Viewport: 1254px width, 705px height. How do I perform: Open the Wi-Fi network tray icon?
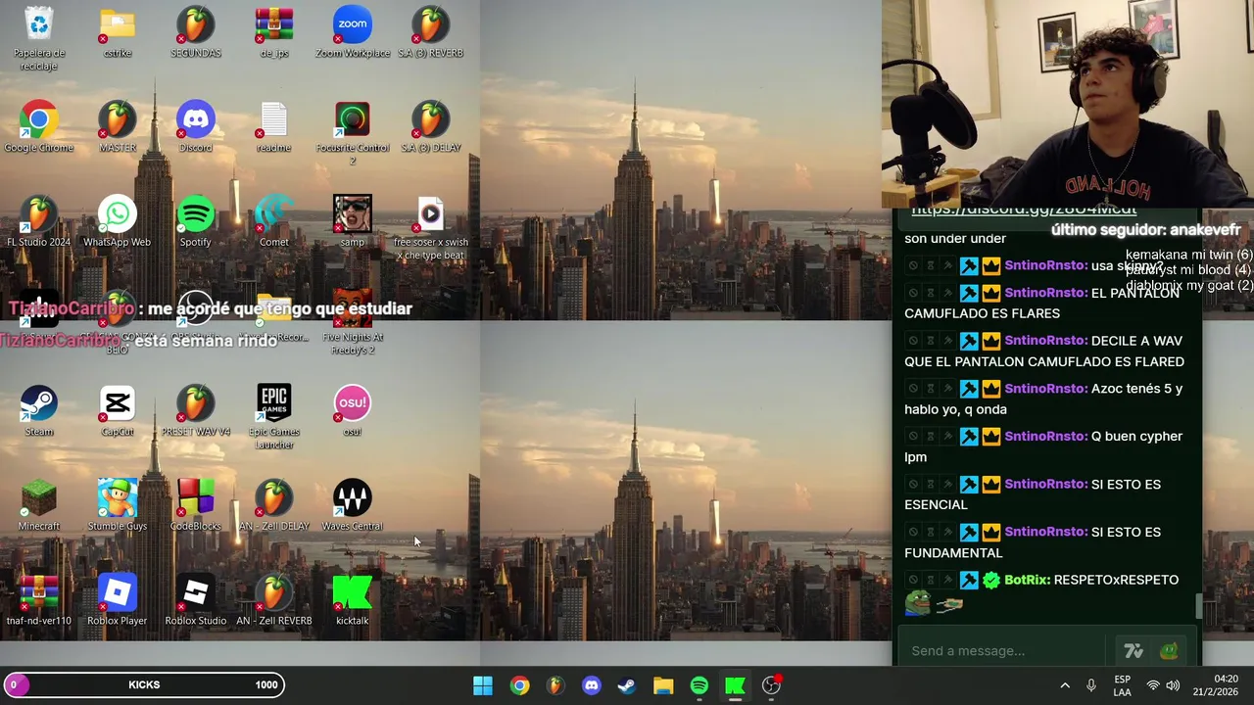1153,685
